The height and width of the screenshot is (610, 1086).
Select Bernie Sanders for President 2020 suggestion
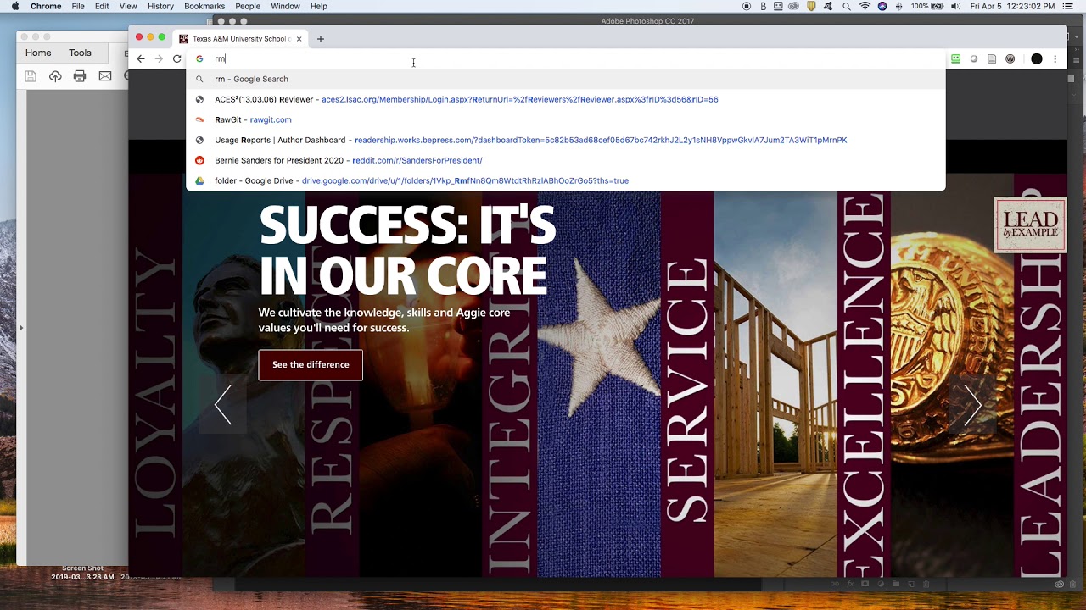(565, 160)
